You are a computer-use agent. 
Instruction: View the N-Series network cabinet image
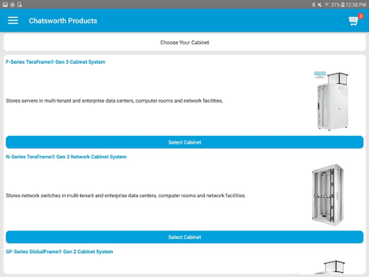click(x=327, y=195)
